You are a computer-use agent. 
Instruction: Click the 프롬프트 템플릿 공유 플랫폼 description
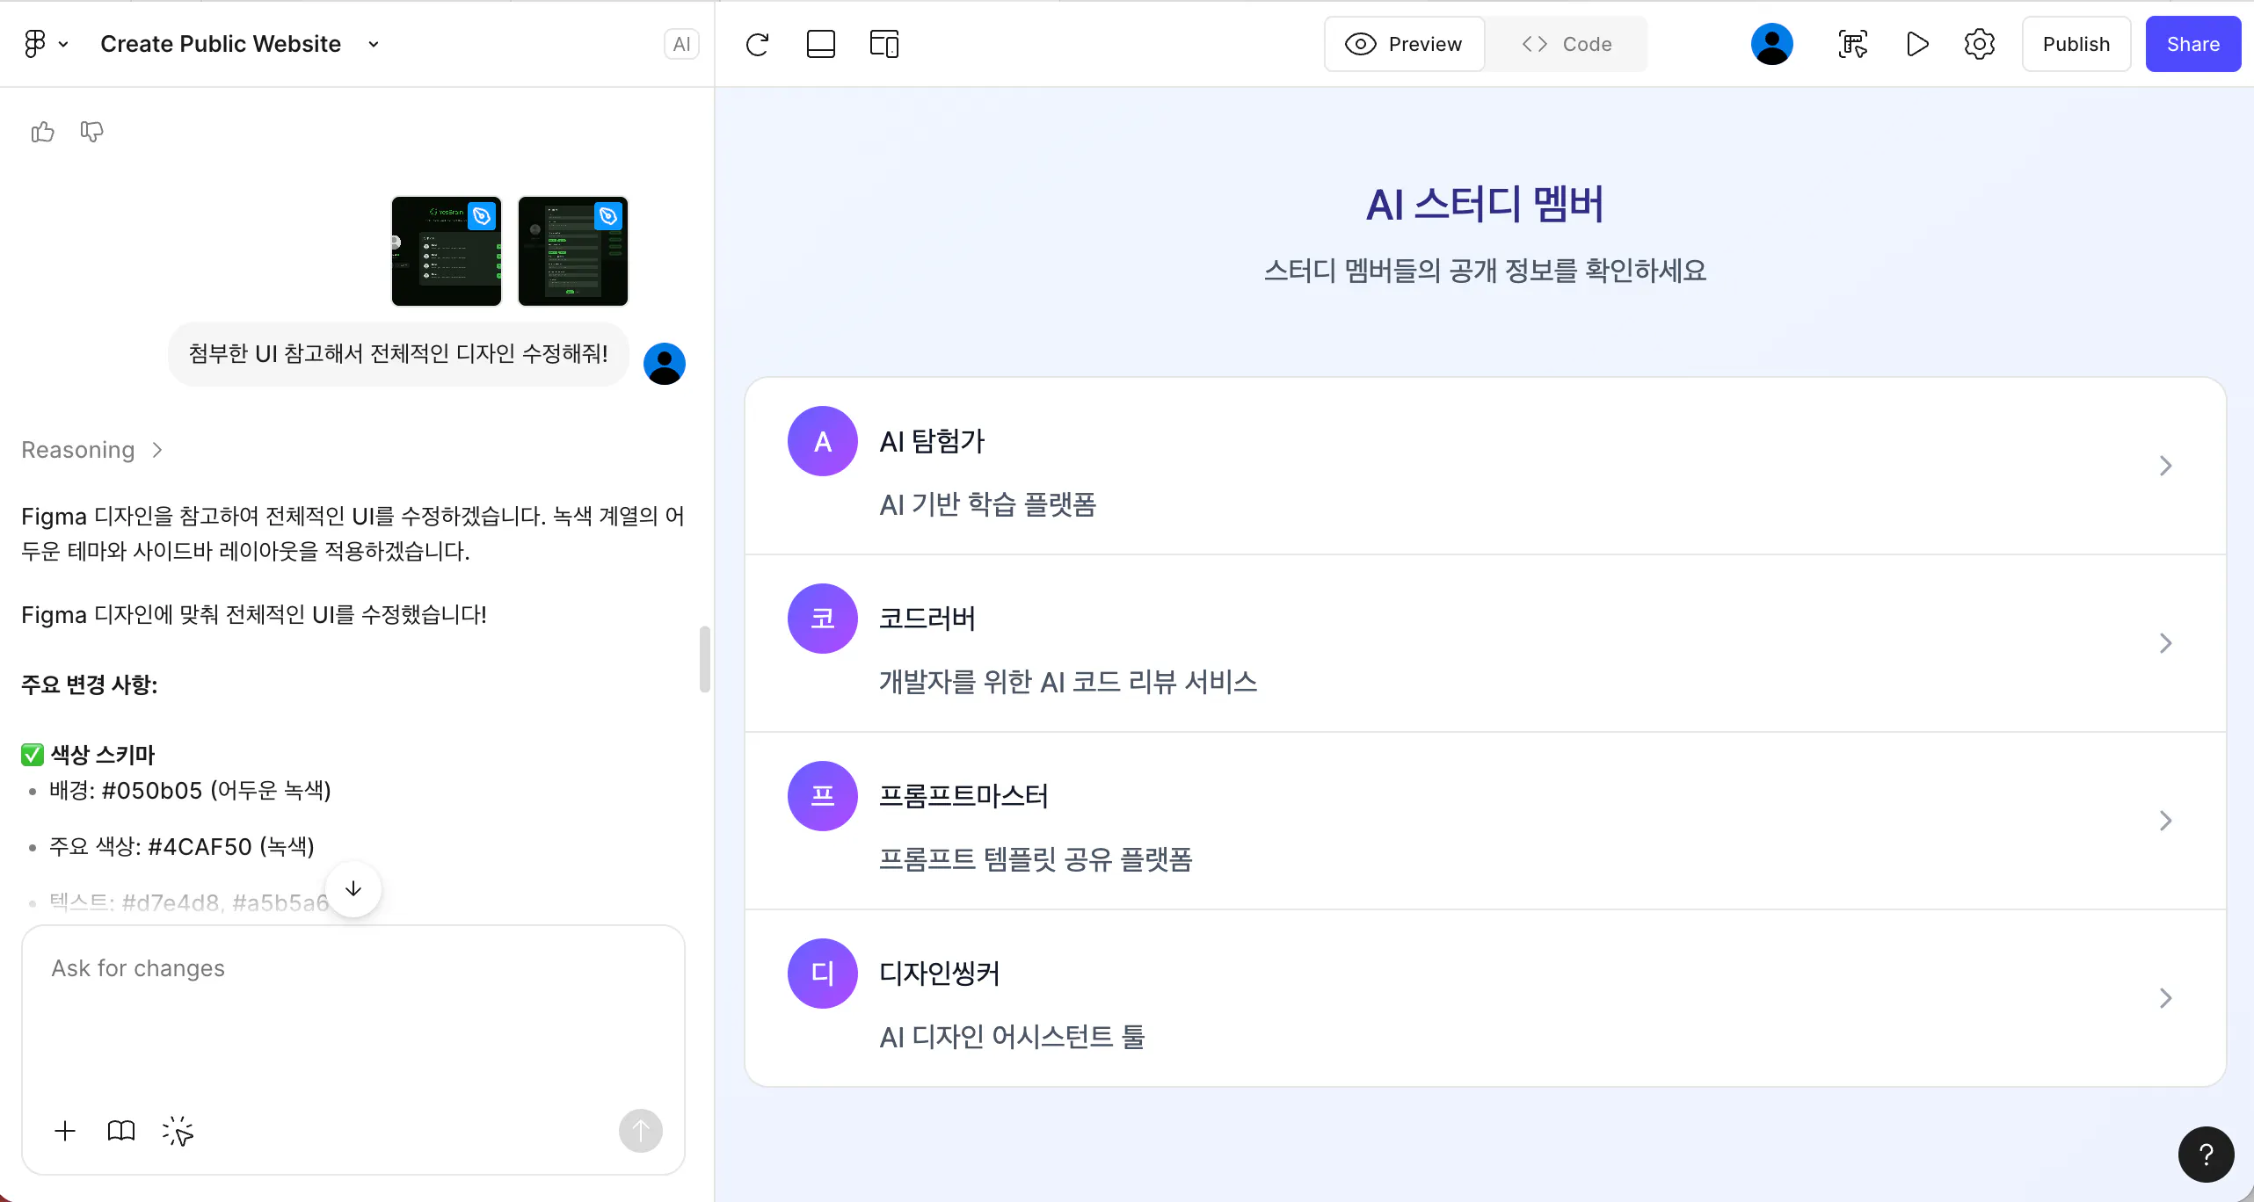coord(1036,859)
